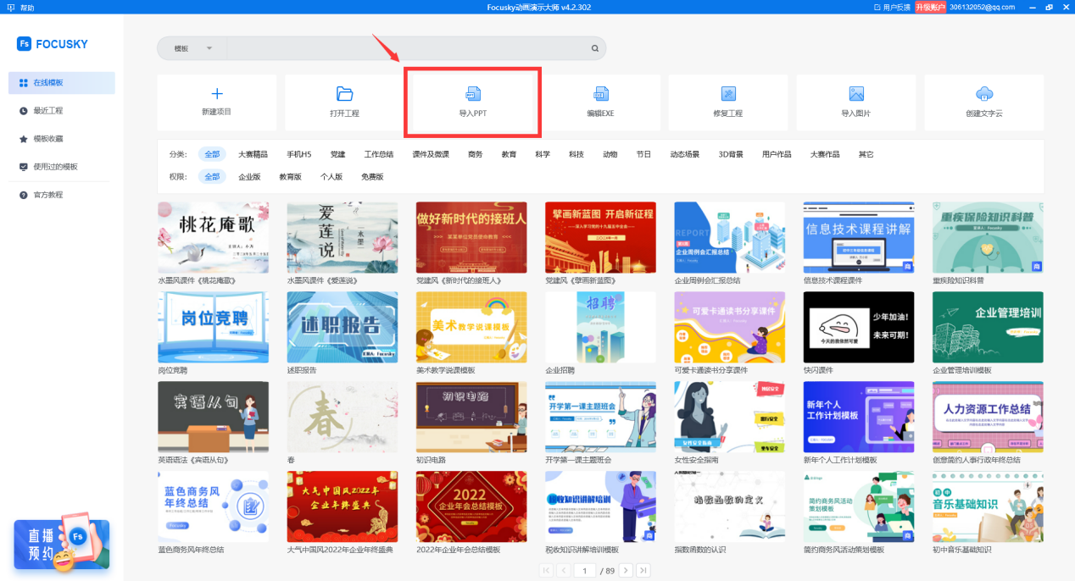Image resolution: width=1075 pixels, height=581 pixels.
Task: Go to next page of templates
Action: click(x=626, y=571)
